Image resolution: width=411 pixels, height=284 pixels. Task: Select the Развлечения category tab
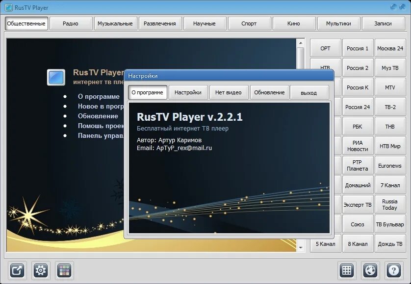click(x=160, y=23)
